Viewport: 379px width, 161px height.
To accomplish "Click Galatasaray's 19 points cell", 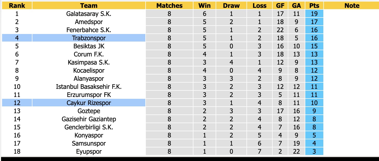I will coord(314,14).
